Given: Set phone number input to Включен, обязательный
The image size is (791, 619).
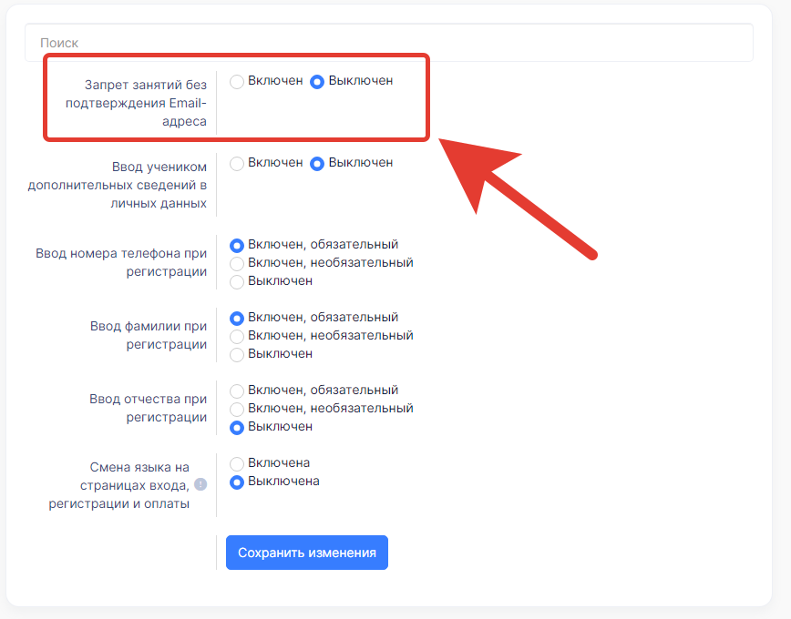Looking at the screenshot, I should [237, 246].
